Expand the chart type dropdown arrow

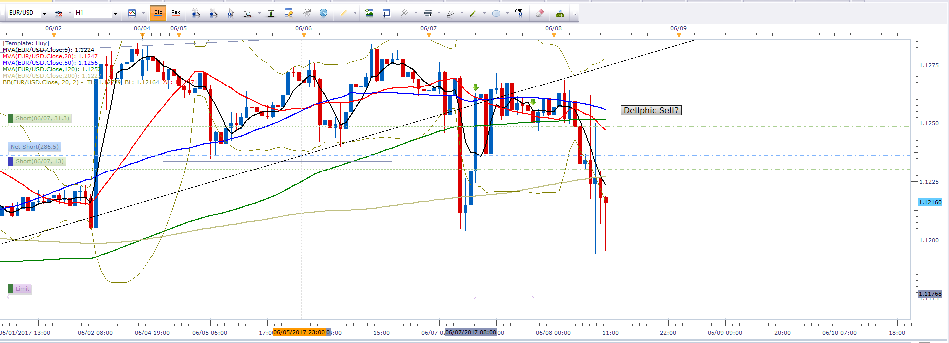[143, 13]
